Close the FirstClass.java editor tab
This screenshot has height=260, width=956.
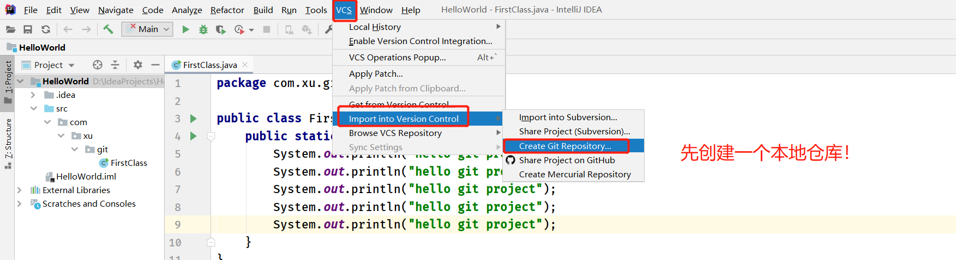coord(245,65)
